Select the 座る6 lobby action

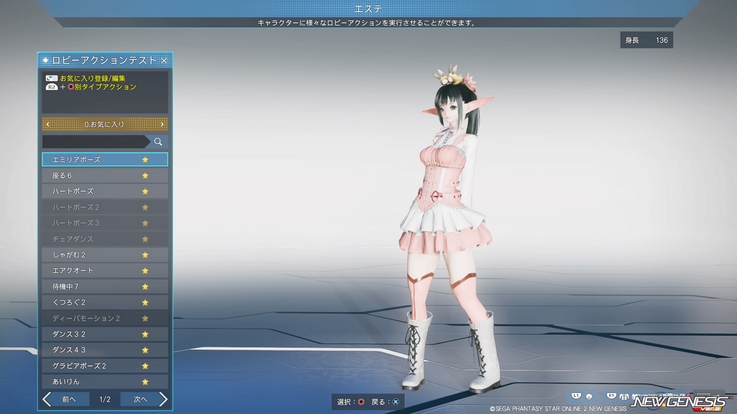click(x=105, y=175)
